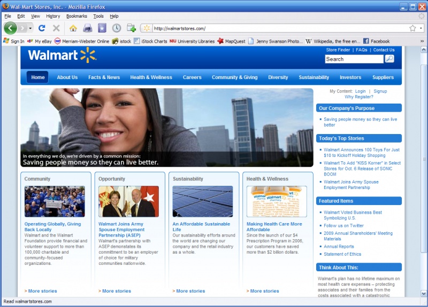Click the scrollbar down arrow
This screenshot has width=428, height=307.
(423, 294)
